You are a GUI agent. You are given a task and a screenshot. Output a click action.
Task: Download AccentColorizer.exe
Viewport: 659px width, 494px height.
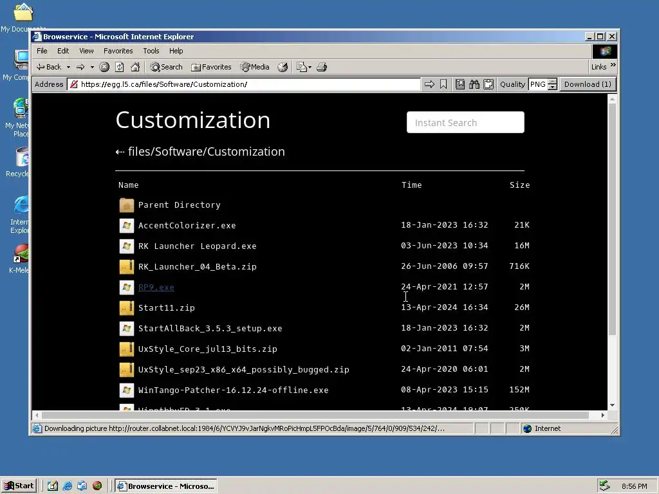tap(187, 226)
